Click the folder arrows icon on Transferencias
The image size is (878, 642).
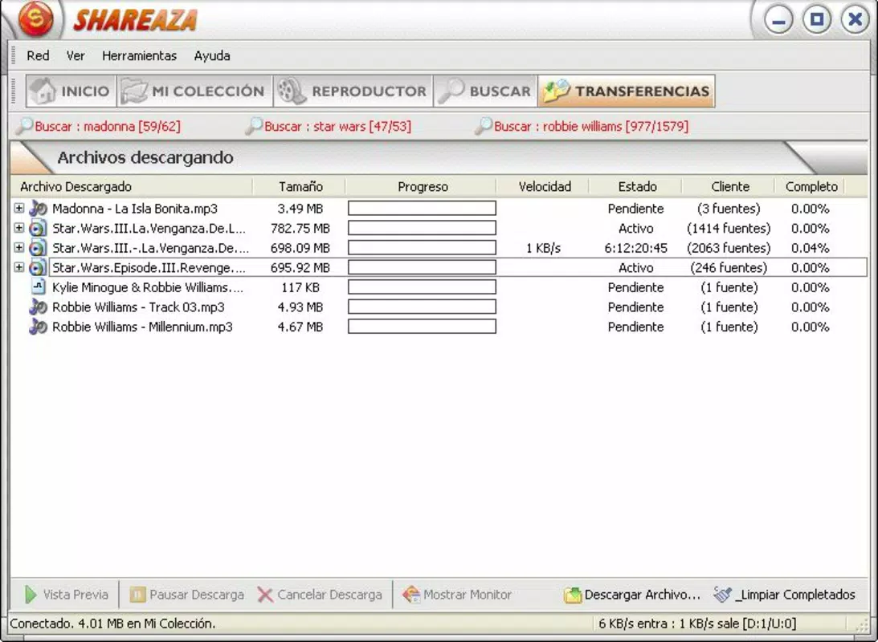[557, 91]
